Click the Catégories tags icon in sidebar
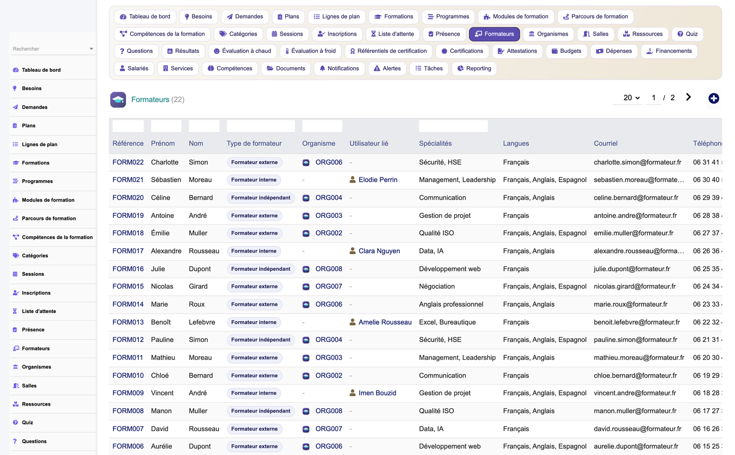This screenshot has width=735, height=455. pyautogui.click(x=15, y=255)
